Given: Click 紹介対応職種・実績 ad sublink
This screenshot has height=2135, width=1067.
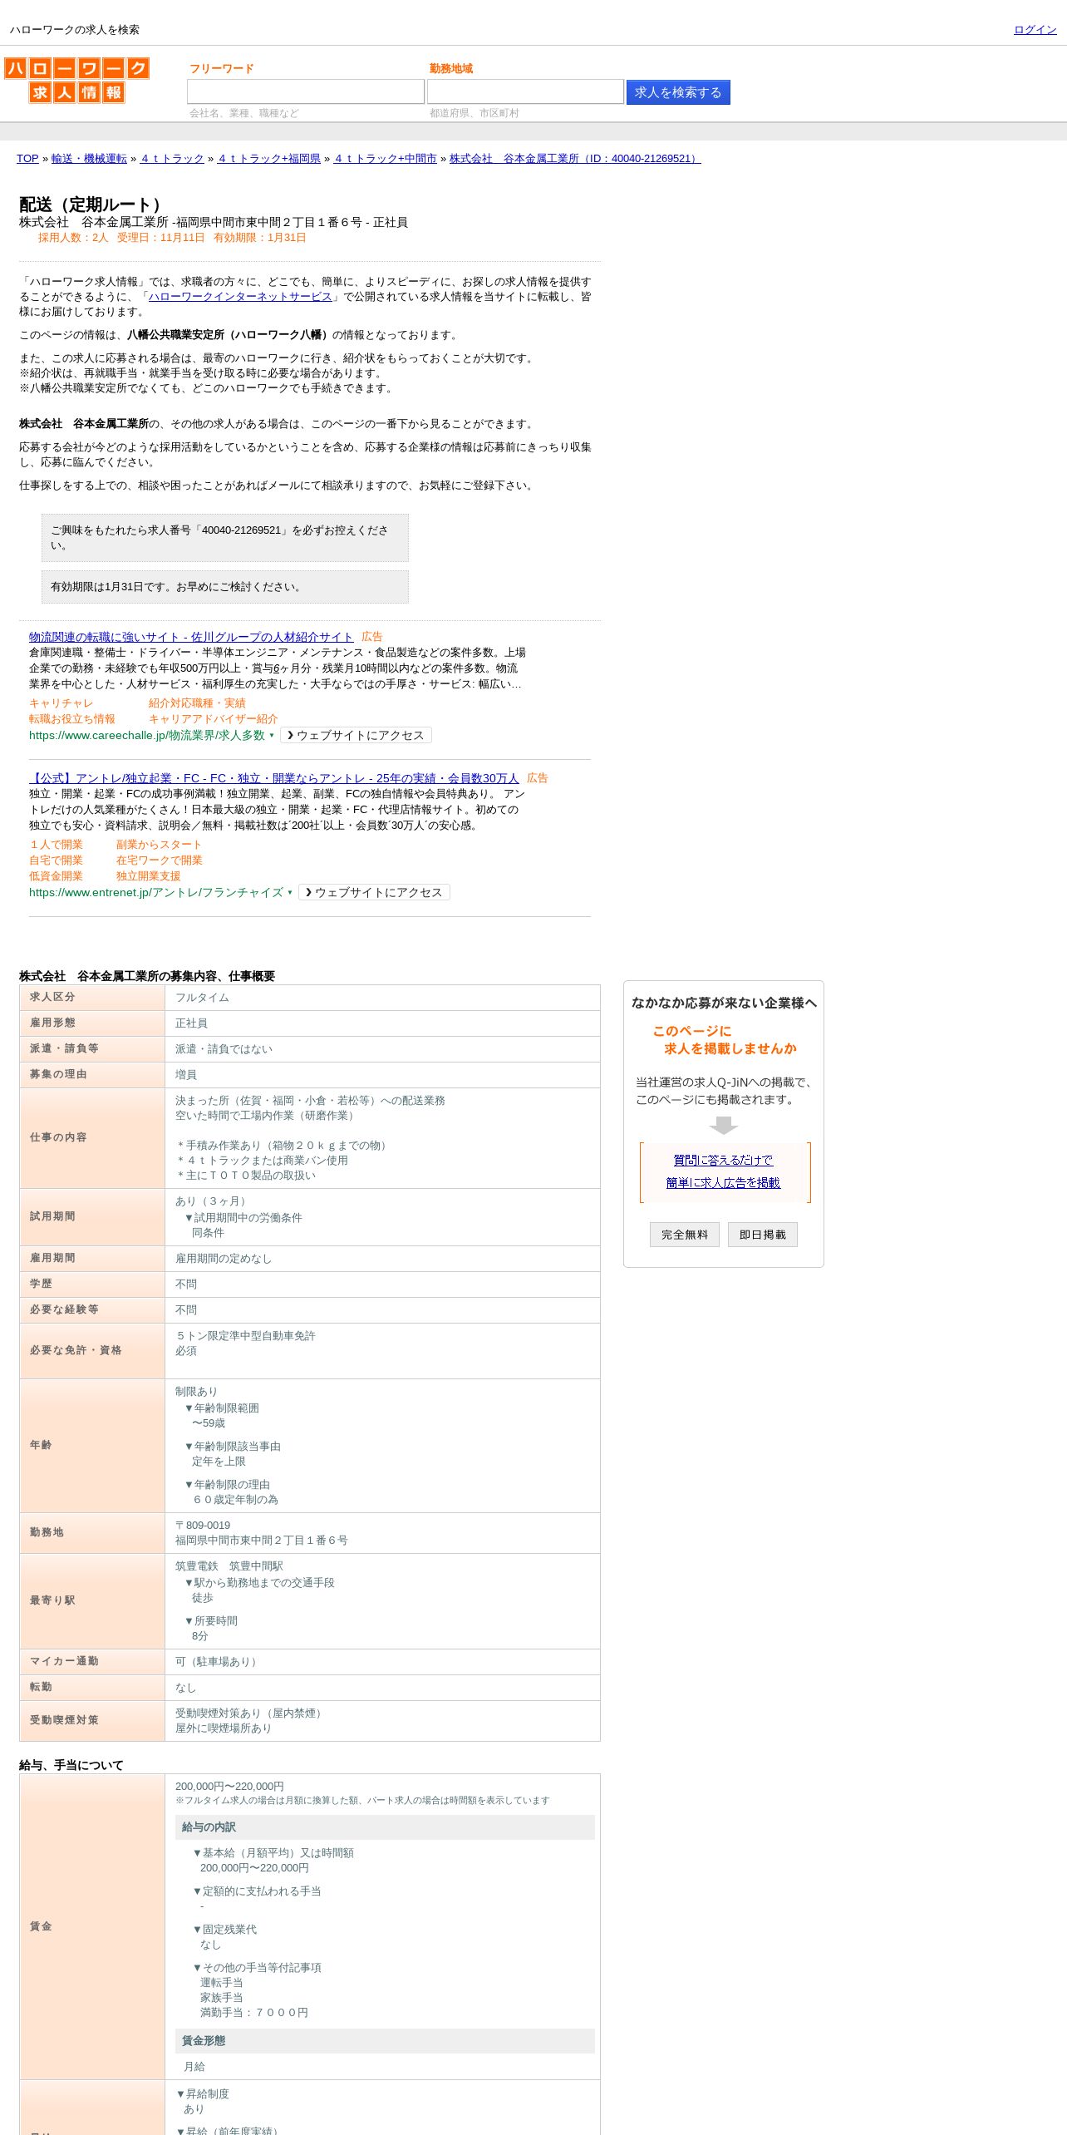Looking at the screenshot, I should point(197,703).
